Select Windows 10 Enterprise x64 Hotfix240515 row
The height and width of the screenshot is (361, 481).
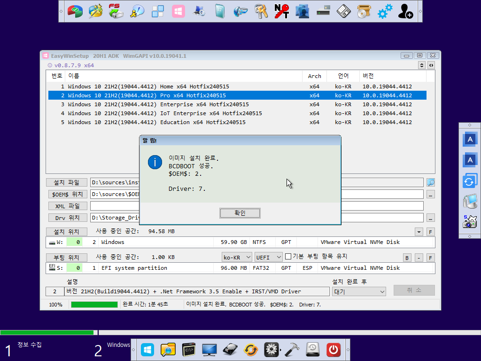(237, 104)
